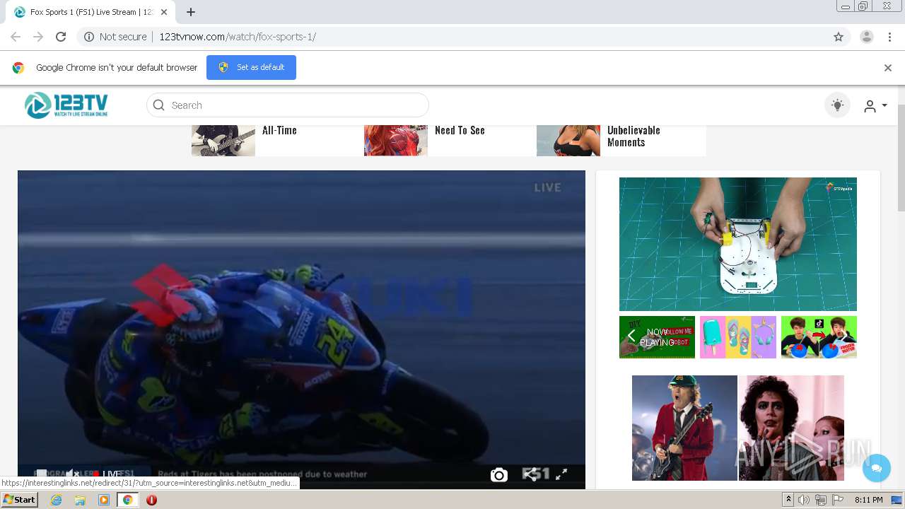Select the two boys TikTok thumbnail
This screenshot has width=905, height=509.
pyautogui.click(x=819, y=337)
